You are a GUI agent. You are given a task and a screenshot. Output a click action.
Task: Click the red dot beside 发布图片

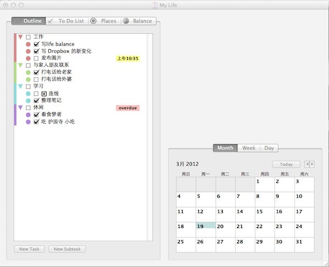tap(28, 58)
